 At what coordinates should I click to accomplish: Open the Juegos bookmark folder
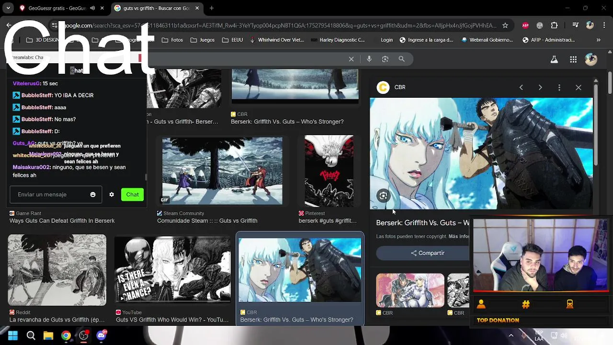tap(203, 40)
